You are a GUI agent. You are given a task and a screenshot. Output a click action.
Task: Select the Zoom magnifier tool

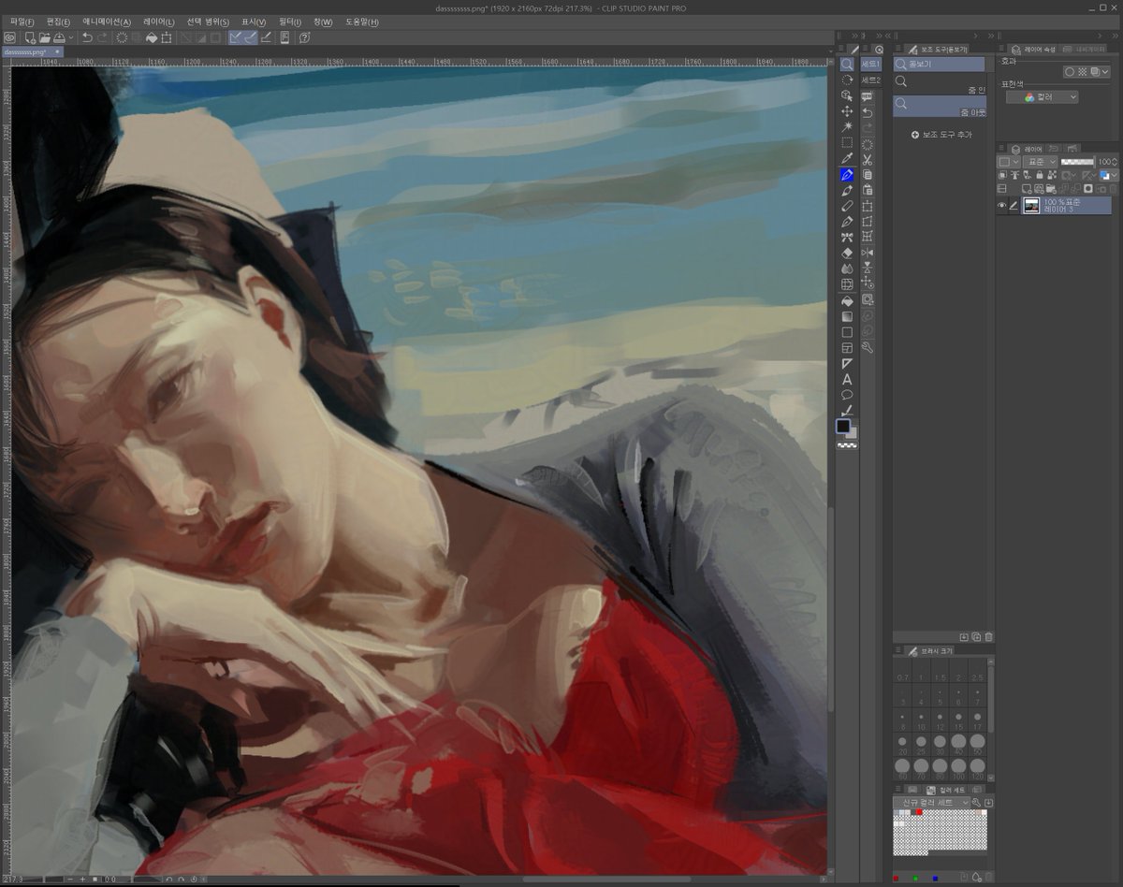click(x=847, y=65)
